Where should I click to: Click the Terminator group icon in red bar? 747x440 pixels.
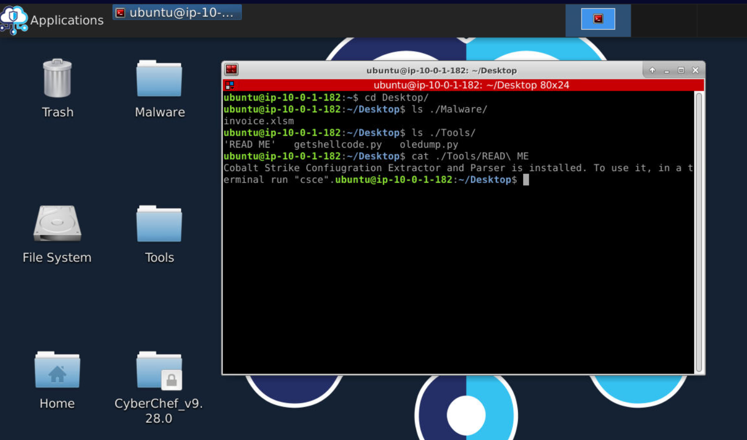(x=230, y=85)
